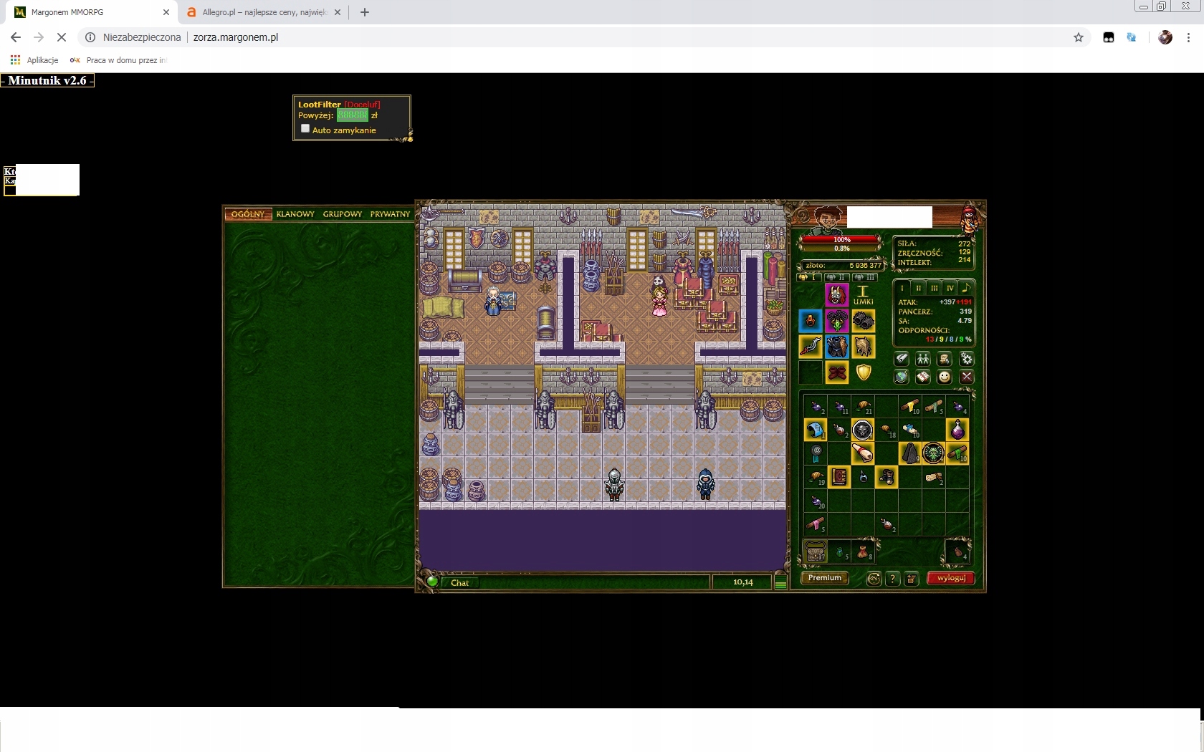
Task: Select stats tab IV
Action: point(950,288)
